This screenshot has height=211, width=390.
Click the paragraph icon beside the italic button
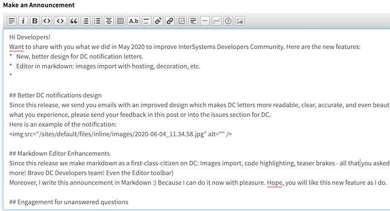[12, 21]
